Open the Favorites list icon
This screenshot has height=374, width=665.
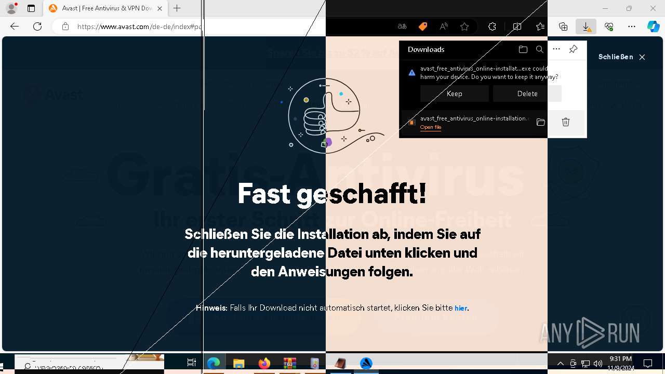pyautogui.click(x=540, y=26)
